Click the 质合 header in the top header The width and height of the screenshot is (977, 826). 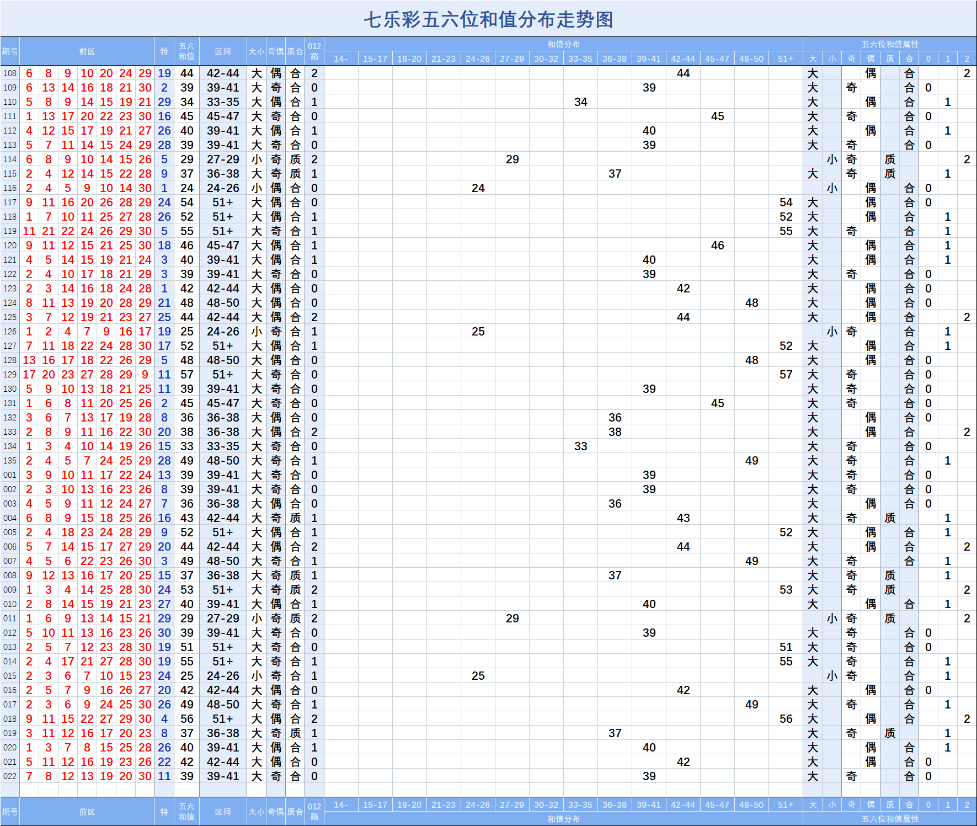pyautogui.click(x=295, y=51)
